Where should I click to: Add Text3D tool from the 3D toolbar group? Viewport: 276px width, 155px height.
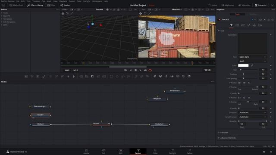pyautogui.click(x=166, y=76)
